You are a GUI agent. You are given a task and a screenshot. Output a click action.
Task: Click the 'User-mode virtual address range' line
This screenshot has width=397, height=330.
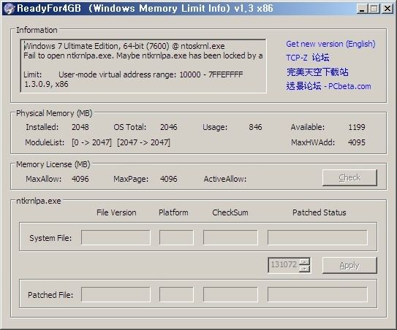pos(151,74)
